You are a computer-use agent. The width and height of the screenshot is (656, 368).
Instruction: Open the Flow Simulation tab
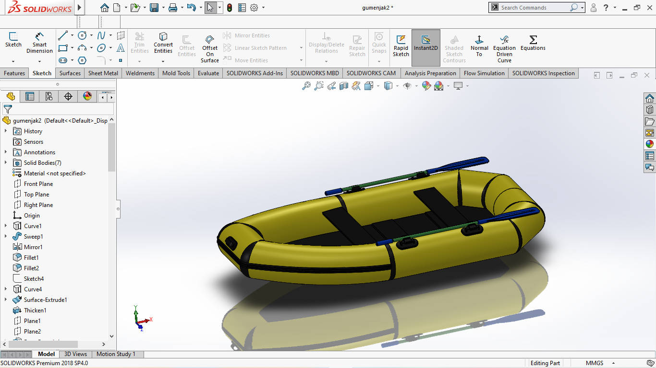coord(484,73)
